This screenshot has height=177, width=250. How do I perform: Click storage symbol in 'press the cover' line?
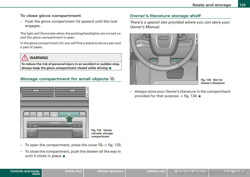coord(101,145)
